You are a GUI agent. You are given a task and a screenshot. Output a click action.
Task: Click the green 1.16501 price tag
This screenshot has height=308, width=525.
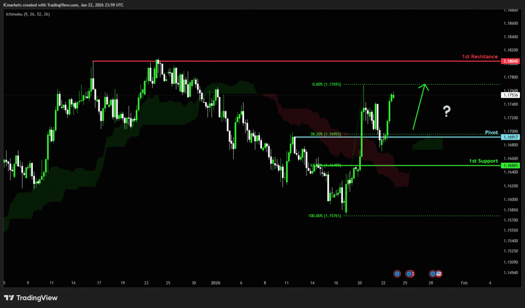point(511,166)
